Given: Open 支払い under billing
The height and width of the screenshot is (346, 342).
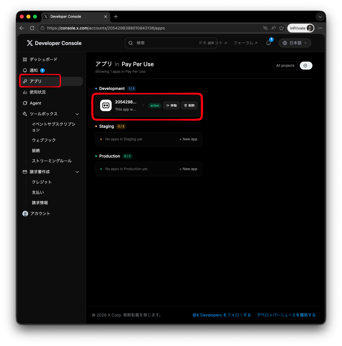Looking at the screenshot, I should pos(38,192).
